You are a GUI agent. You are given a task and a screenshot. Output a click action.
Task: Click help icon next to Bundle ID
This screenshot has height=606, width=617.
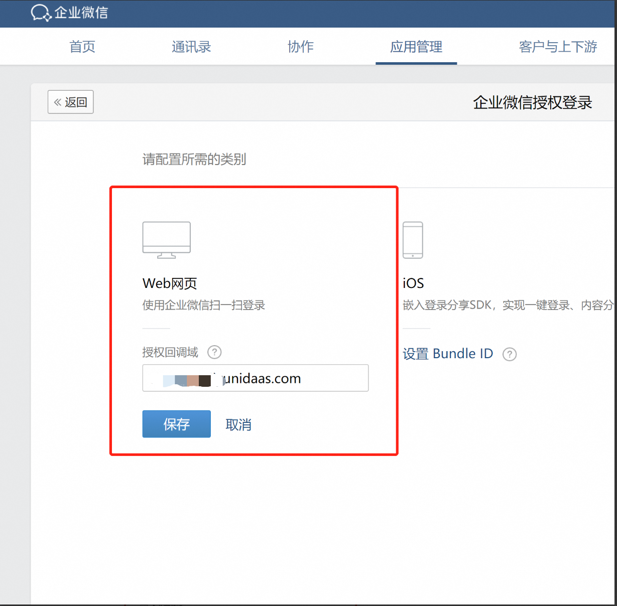point(510,354)
